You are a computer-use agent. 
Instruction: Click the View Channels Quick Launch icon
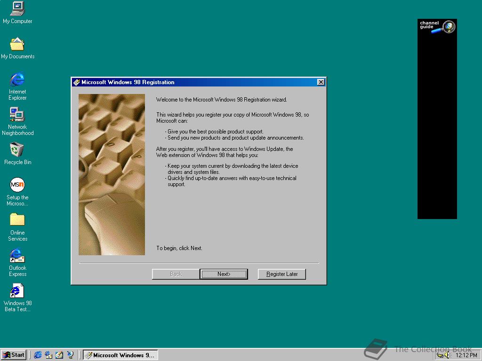[x=70, y=355]
